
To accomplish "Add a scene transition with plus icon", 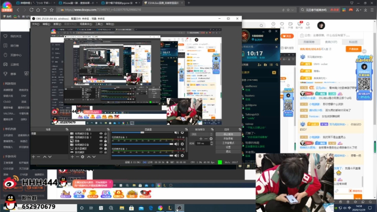I will [x=201, y=139].
